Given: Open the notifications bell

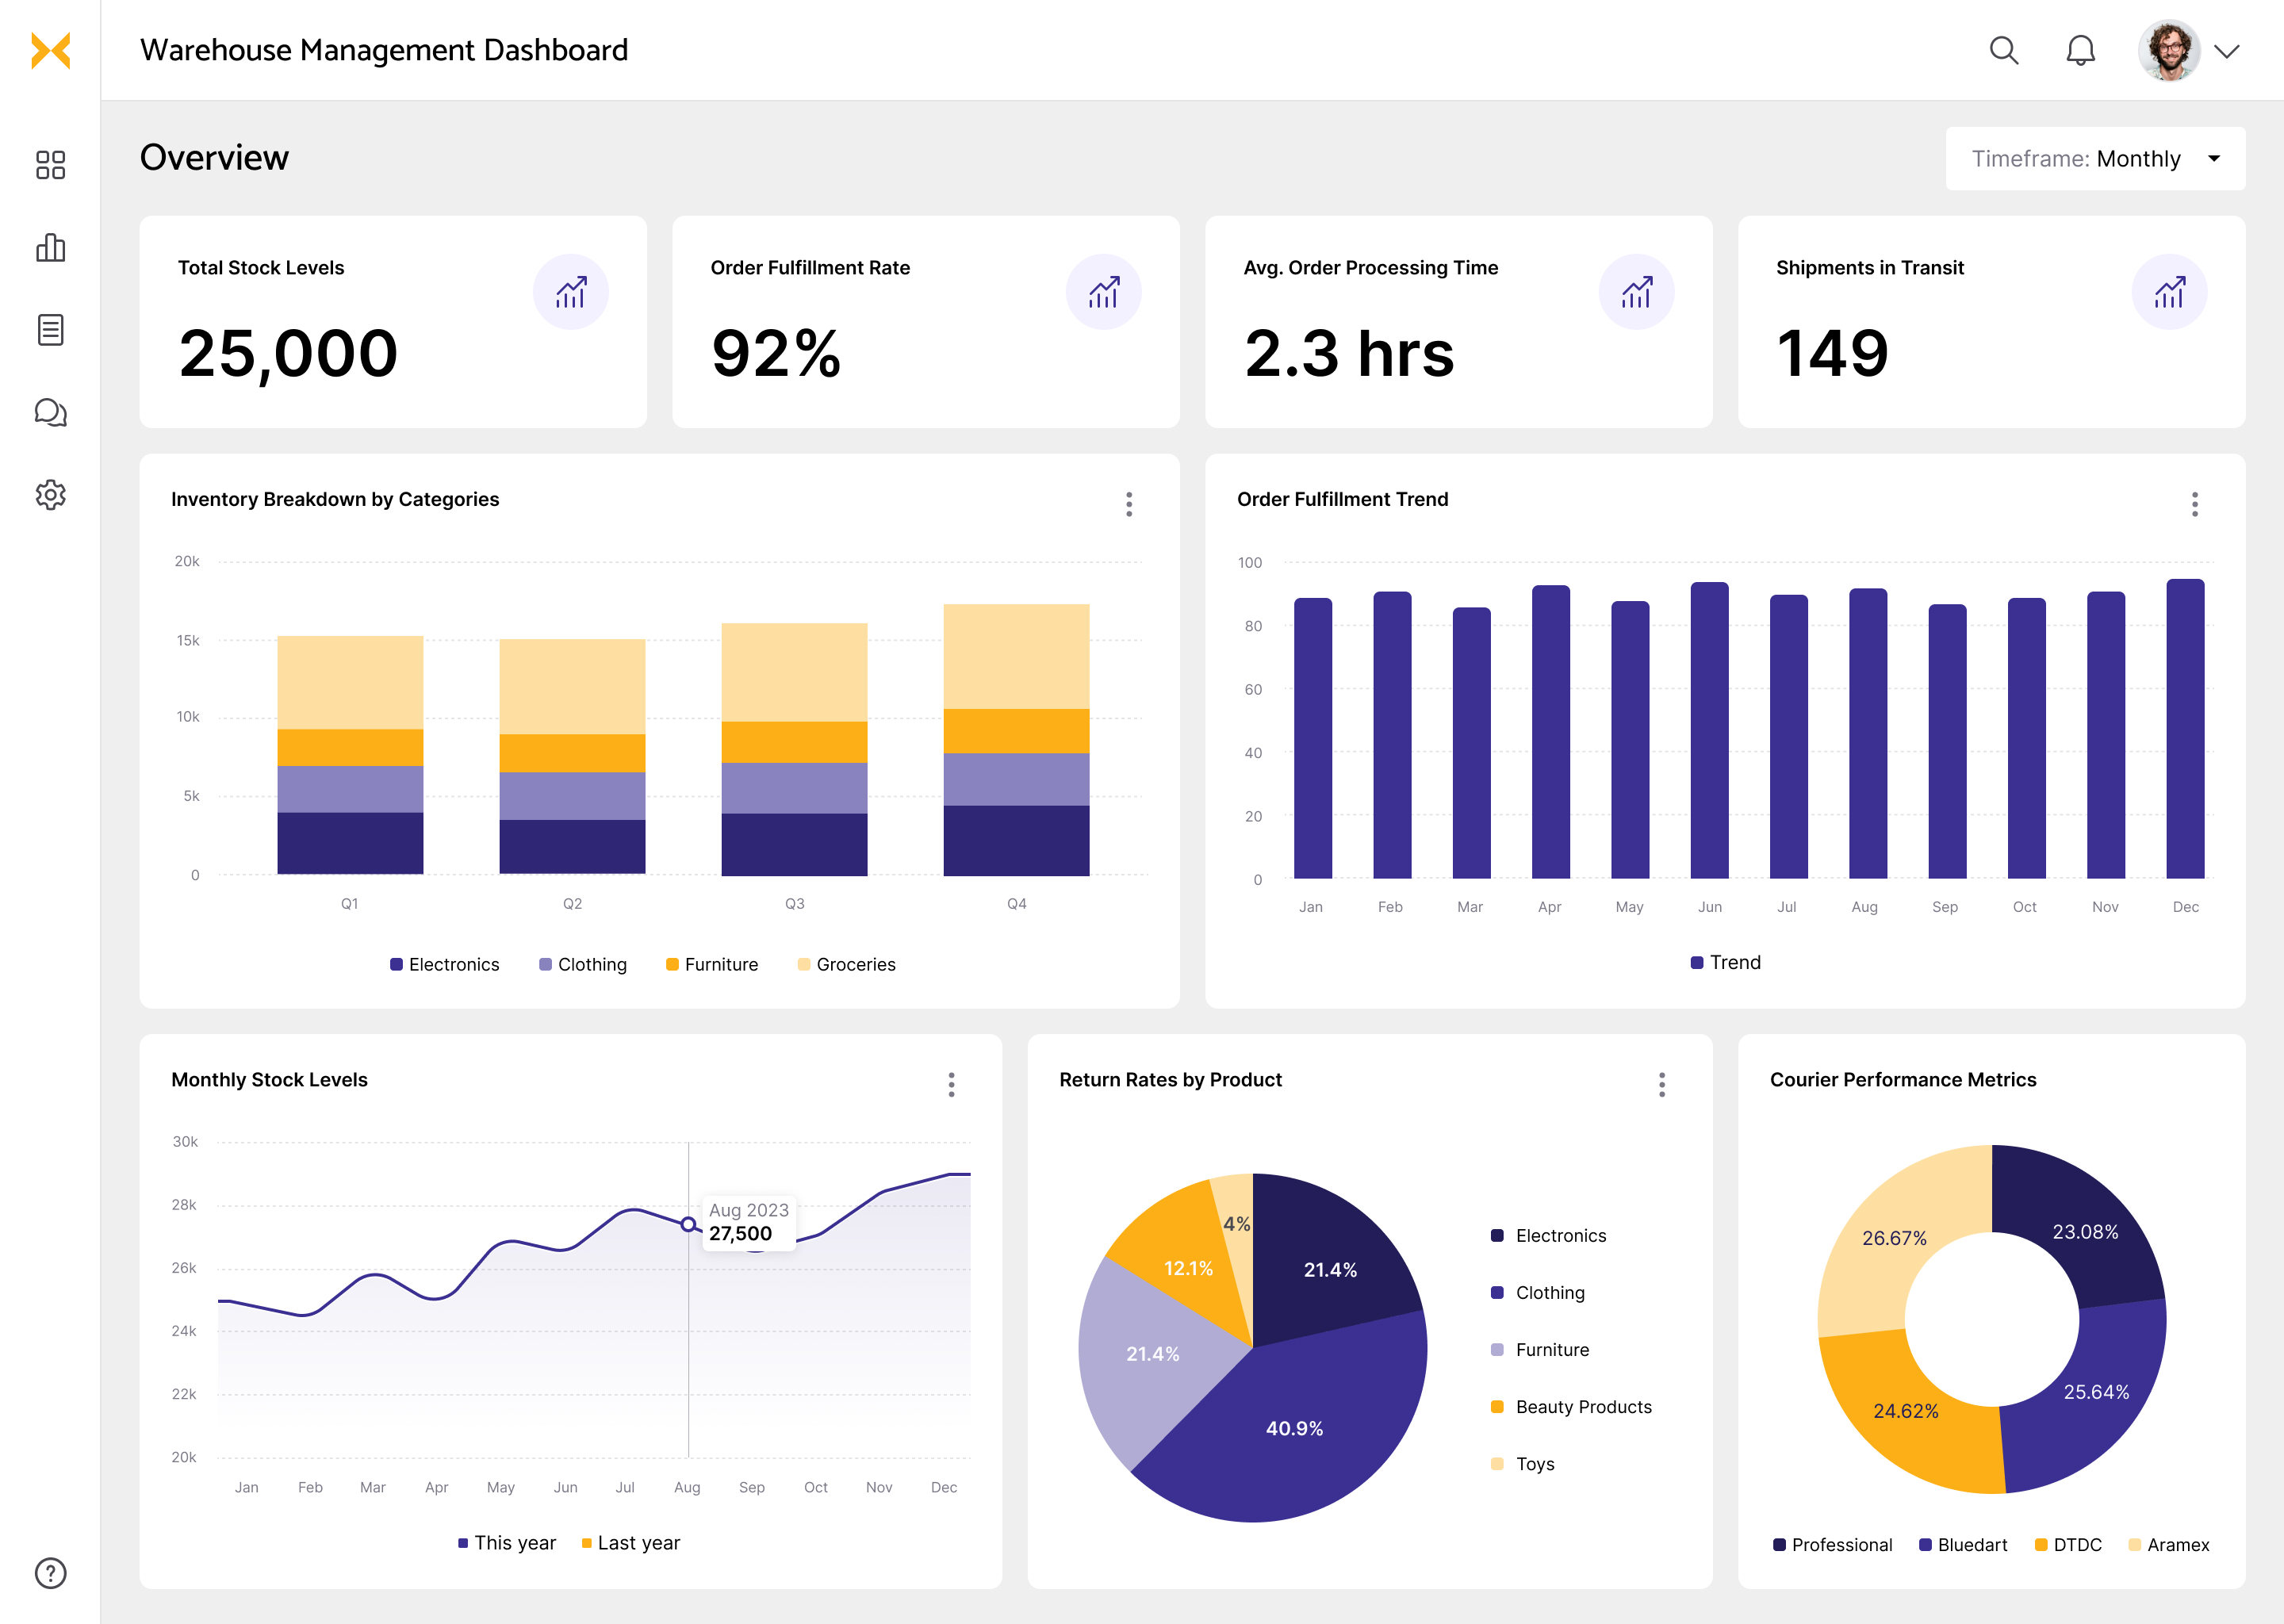Looking at the screenshot, I should pyautogui.click(x=2080, y=50).
